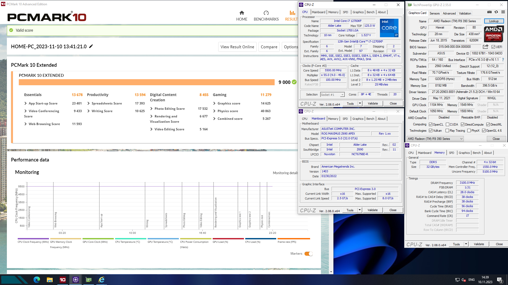Image resolution: width=508 pixels, height=285 pixels.
Task: Open Tools dropdown arrow in top CPU-Z
Action: click(360, 103)
